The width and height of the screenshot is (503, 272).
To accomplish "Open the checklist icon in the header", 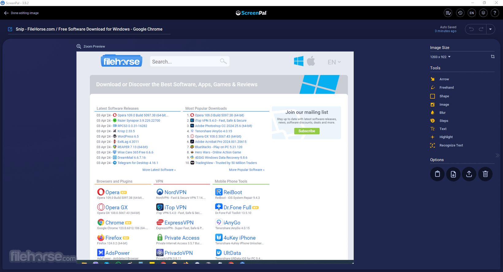I will point(448,13).
